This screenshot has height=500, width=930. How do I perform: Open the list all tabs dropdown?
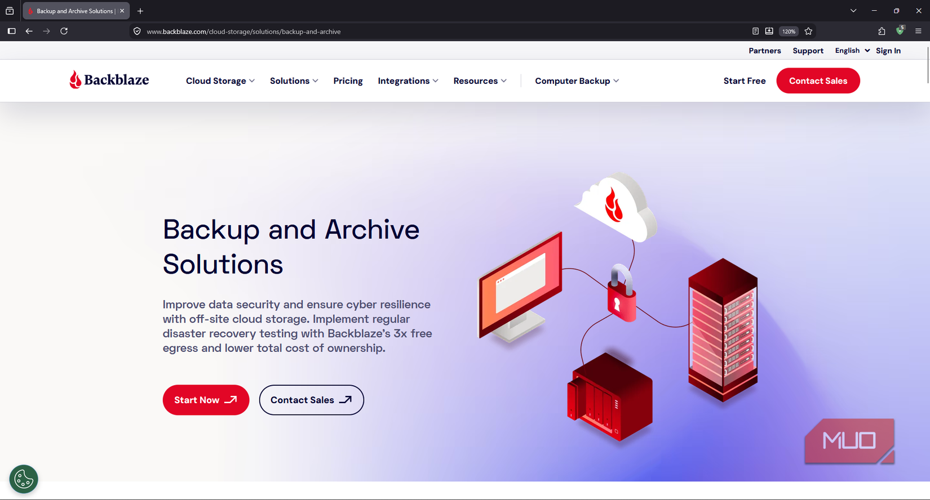coord(853,11)
